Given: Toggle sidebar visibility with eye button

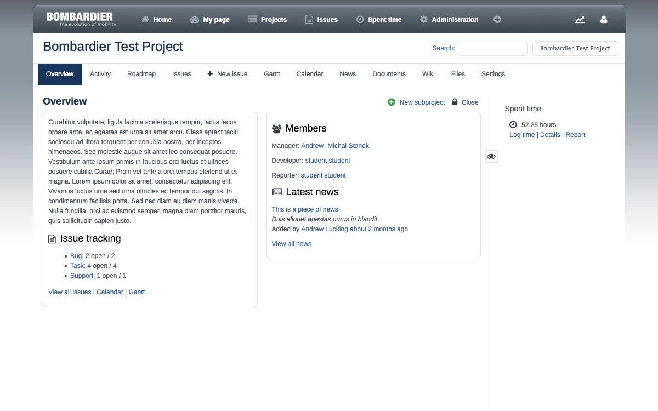Looking at the screenshot, I should 491,157.
